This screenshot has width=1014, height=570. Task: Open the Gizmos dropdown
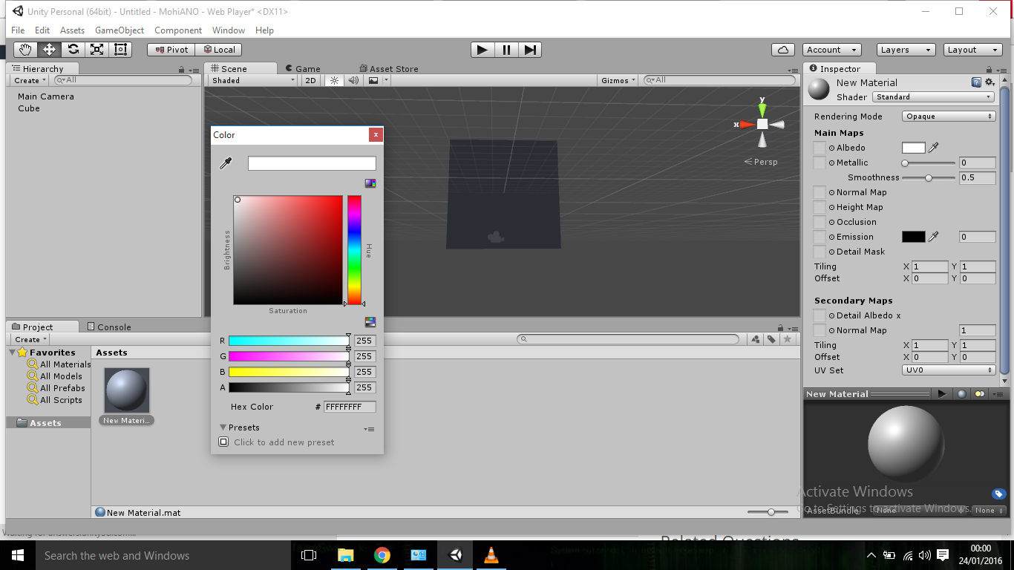click(x=618, y=80)
